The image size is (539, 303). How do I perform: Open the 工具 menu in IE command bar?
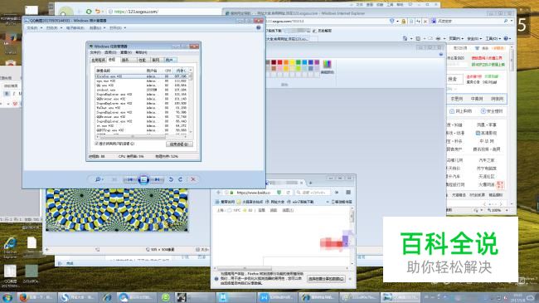pos(493,38)
